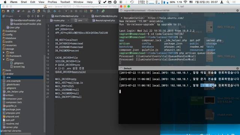Click the Undo arrow in toolbar
The image size is (240, 135).
[18, 11]
